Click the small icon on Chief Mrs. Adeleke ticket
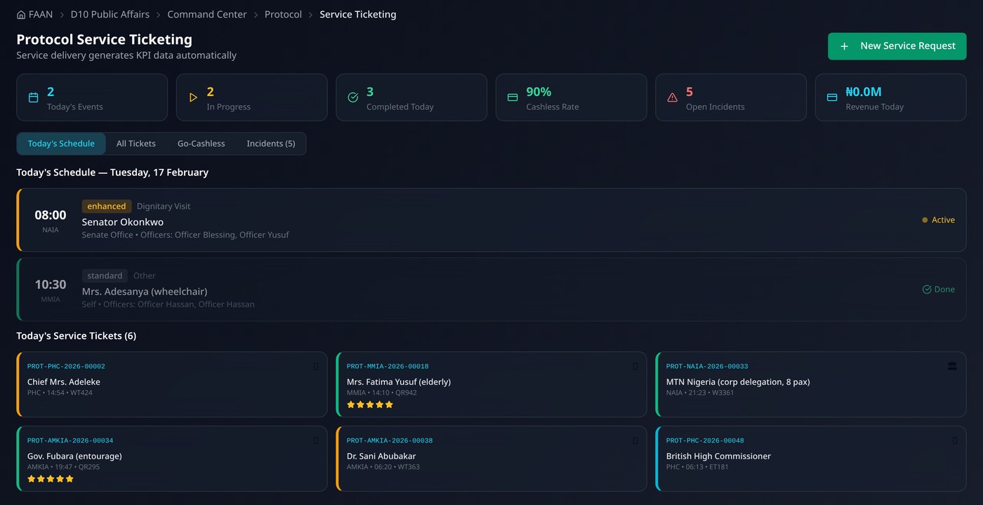The height and width of the screenshot is (505, 983). pyautogui.click(x=316, y=366)
